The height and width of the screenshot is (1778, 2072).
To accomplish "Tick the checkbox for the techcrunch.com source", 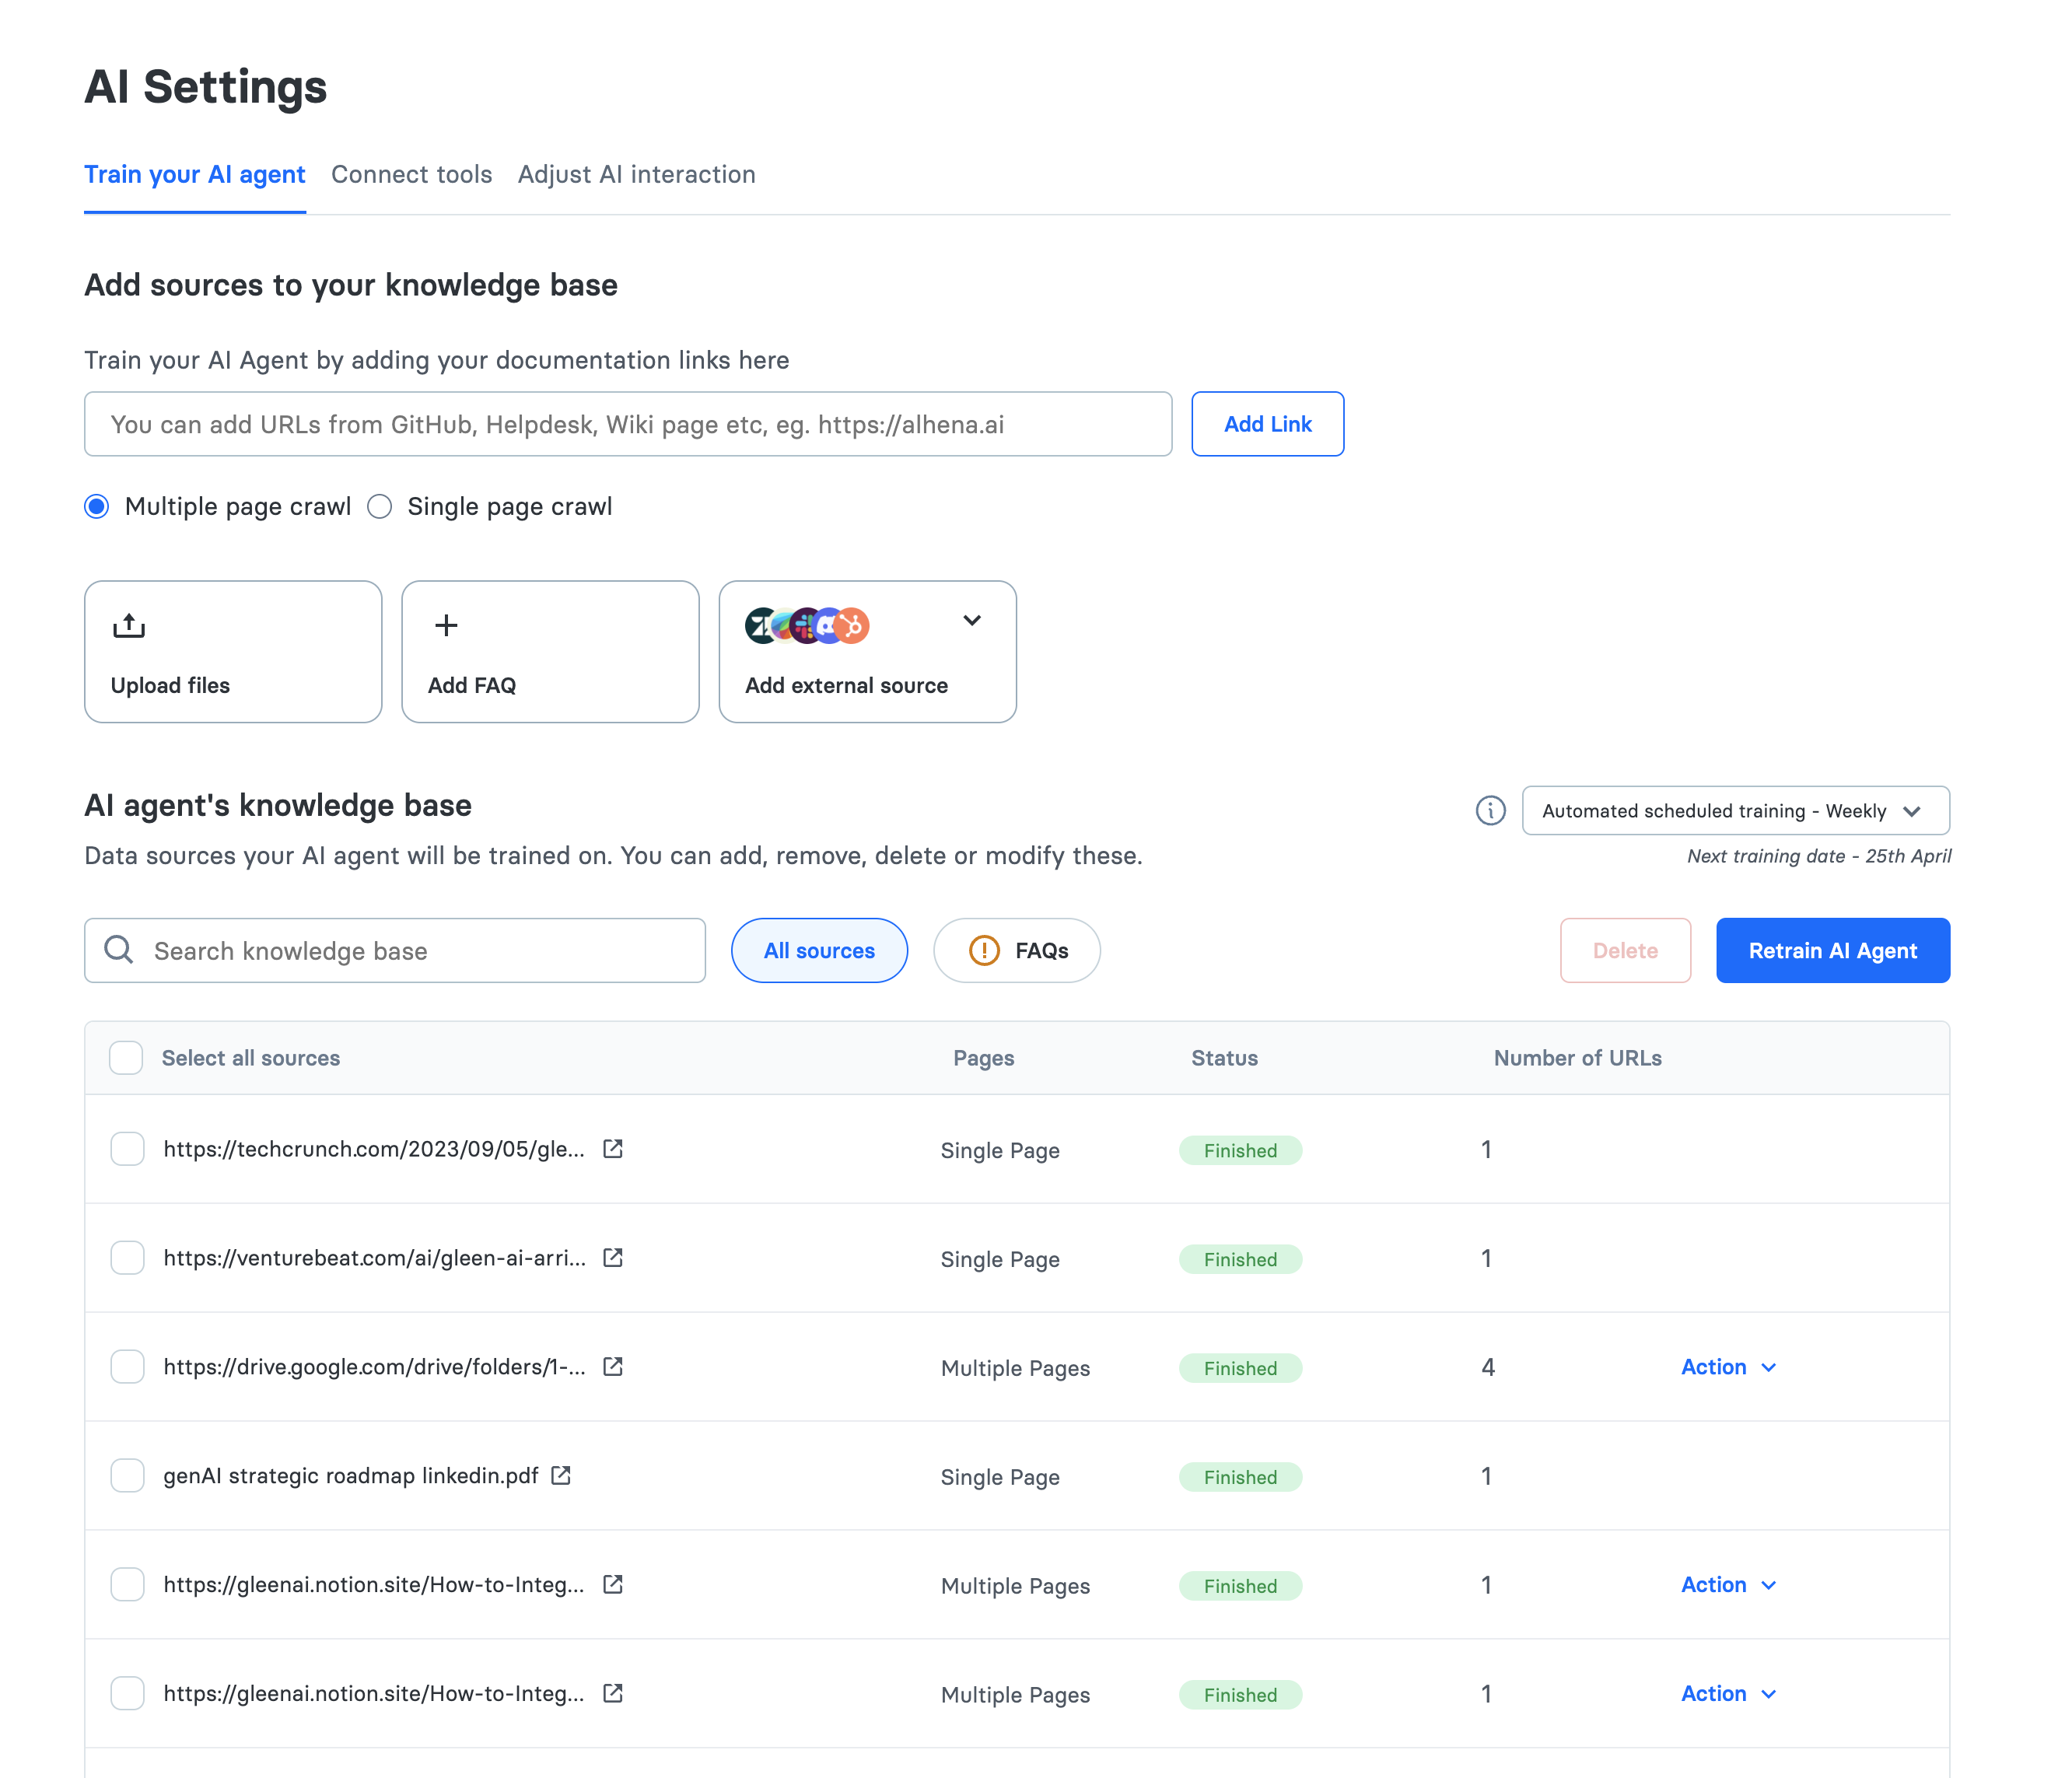I will 127,1149.
